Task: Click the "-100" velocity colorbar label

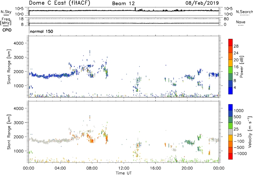Action: (x=239, y=141)
